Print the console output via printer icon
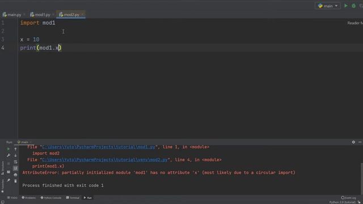This screenshot has width=363, height=204. [x=15, y=175]
